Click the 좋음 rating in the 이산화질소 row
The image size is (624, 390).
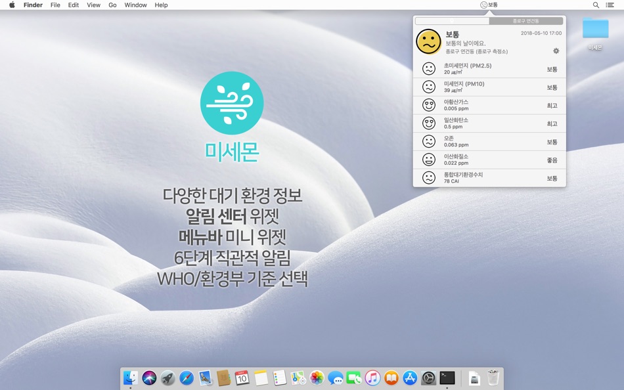pos(552,160)
